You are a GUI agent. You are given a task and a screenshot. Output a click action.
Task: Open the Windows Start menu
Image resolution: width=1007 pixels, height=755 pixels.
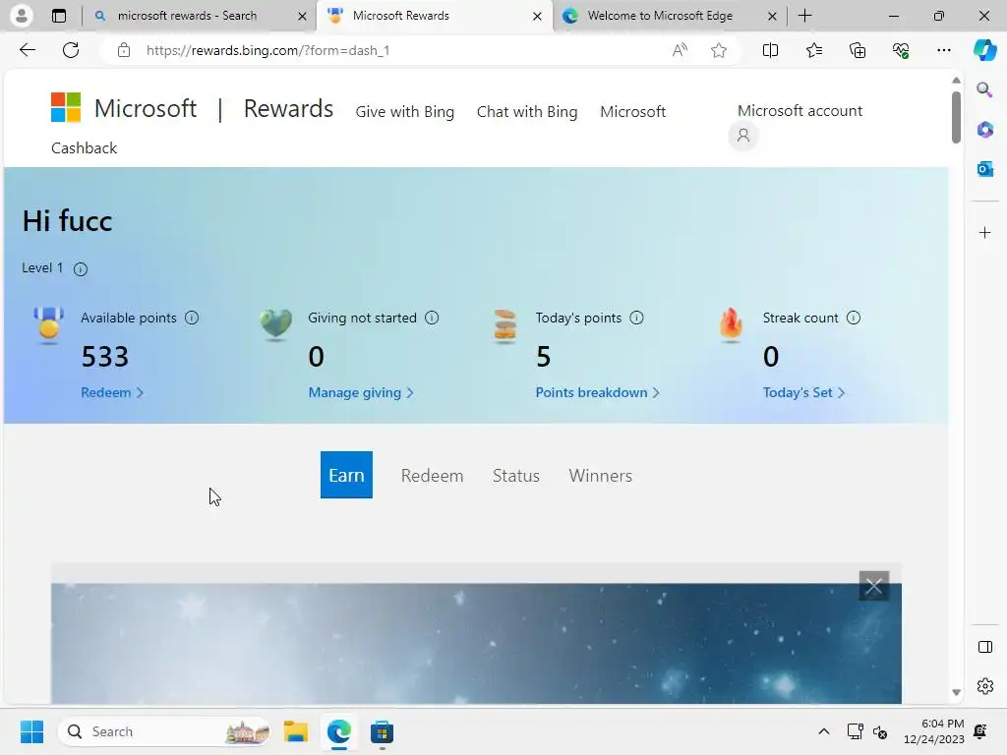pos(31,731)
